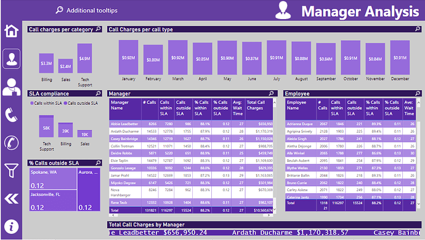
Task: Sort by Total Call Charges column header
Action: point(259,109)
